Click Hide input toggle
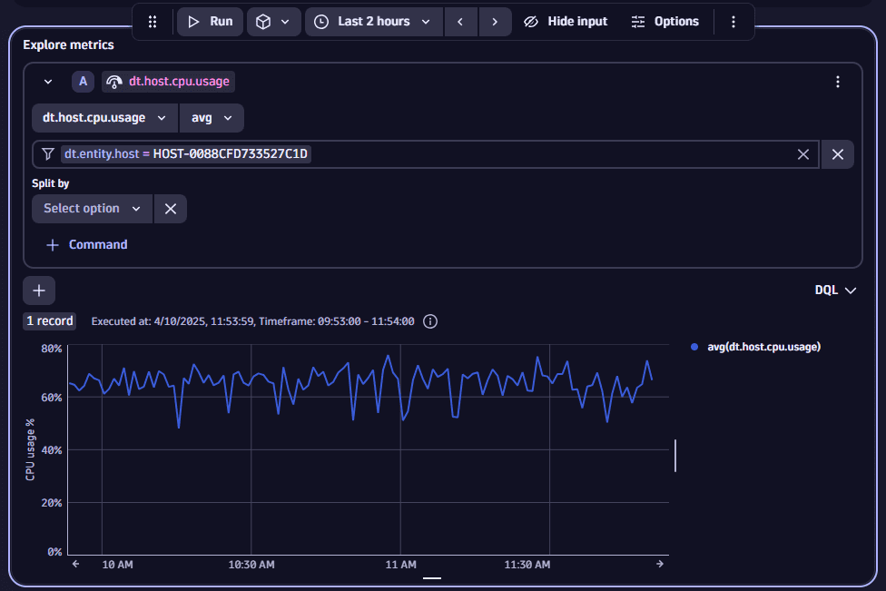The width and height of the screenshot is (886, 591). point(566,22)
